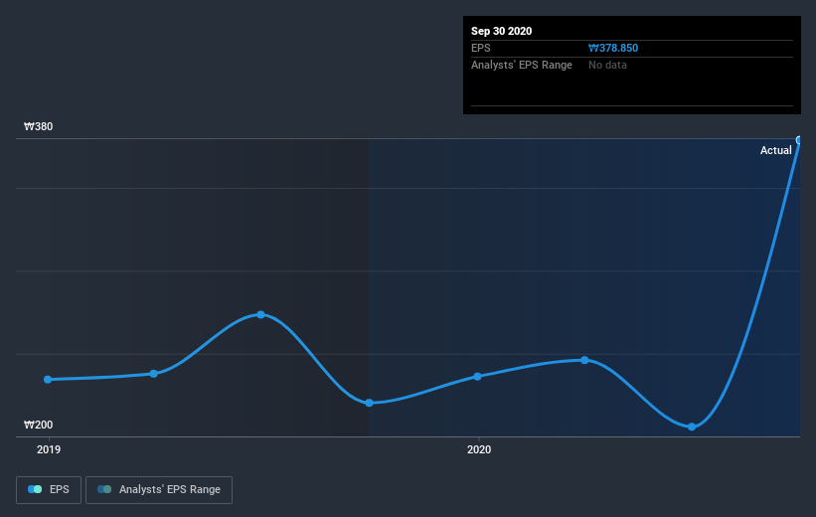Click the '₩200' y-axis label

pyautogui.click(x=38, y=425)
